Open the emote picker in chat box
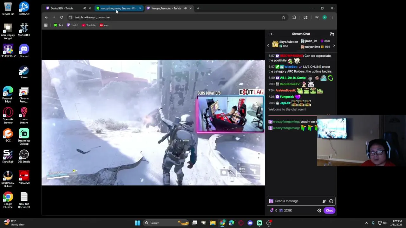 pos(331,201)
